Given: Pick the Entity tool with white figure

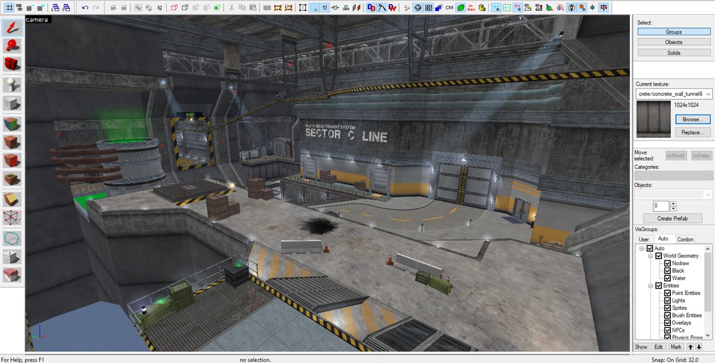Looking at the screenshot, I should coord(12,84).
